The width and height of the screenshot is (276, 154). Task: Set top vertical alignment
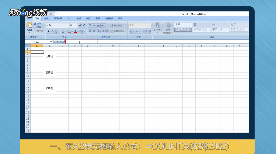[x=90, y=25]
